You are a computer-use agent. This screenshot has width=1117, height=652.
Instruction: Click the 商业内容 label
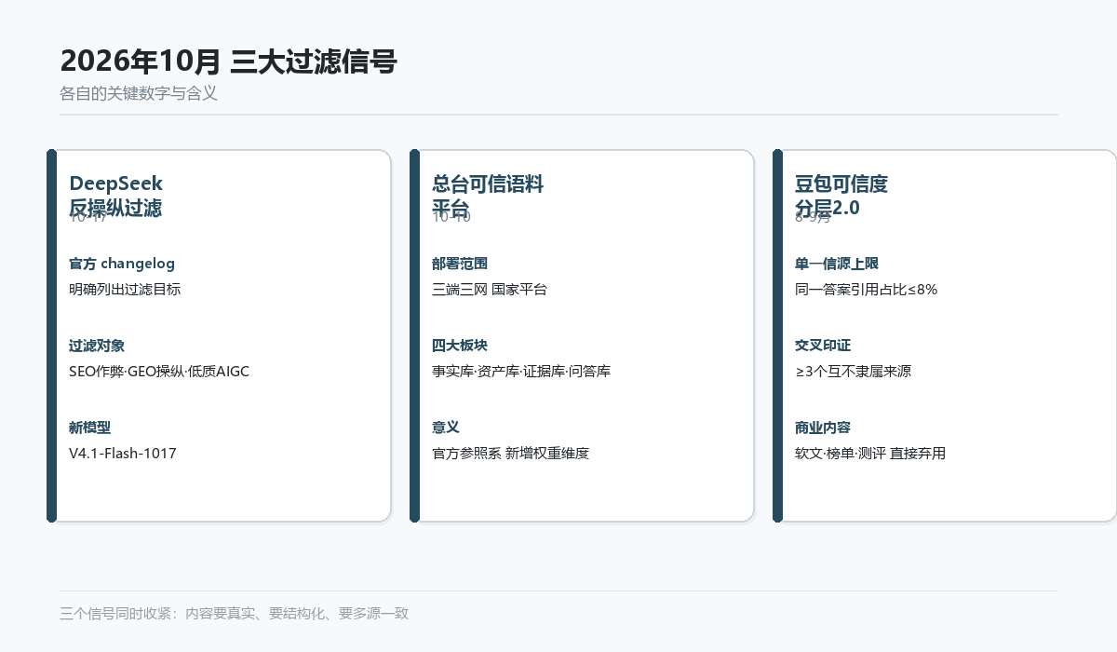coord(823,428)
